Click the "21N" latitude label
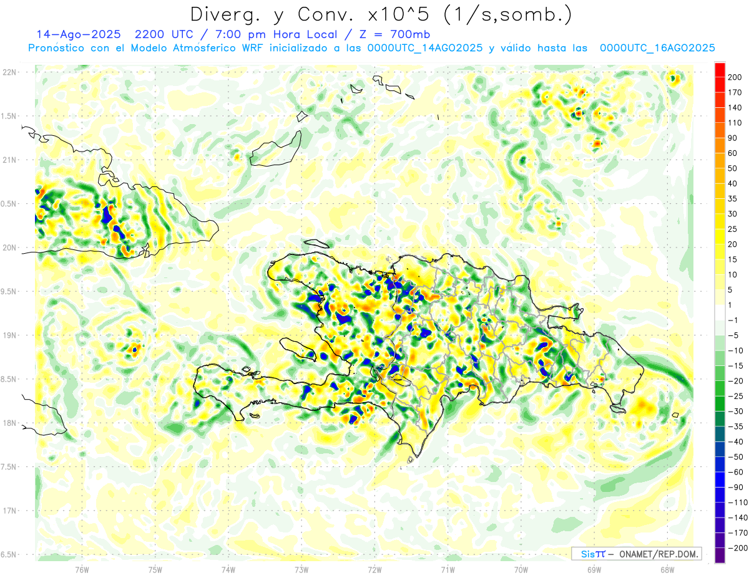The height and width of the screenshot is (578, 749). click(x=9, y=160)
